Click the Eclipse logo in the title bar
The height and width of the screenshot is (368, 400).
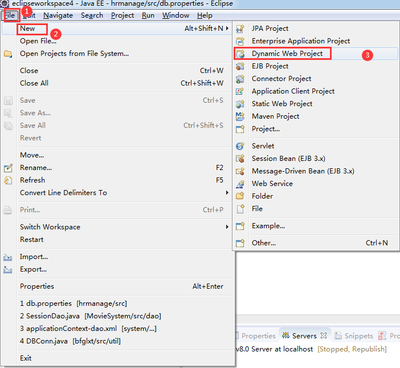(x=5, y=3)
